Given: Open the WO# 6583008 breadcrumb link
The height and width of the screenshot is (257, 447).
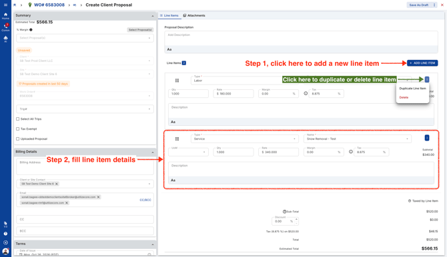Looking at the screenshot, I should pyautogui.click(x=49, y=5).
